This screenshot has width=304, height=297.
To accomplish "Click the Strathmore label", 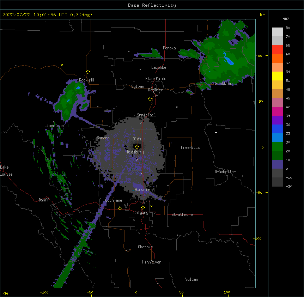I will click(x=182, y=214).
